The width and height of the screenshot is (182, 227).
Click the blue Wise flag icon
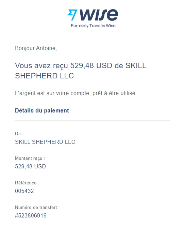[72, 15]
